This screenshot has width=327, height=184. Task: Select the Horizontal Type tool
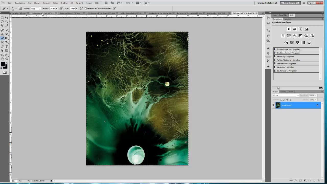coord(7,46)
